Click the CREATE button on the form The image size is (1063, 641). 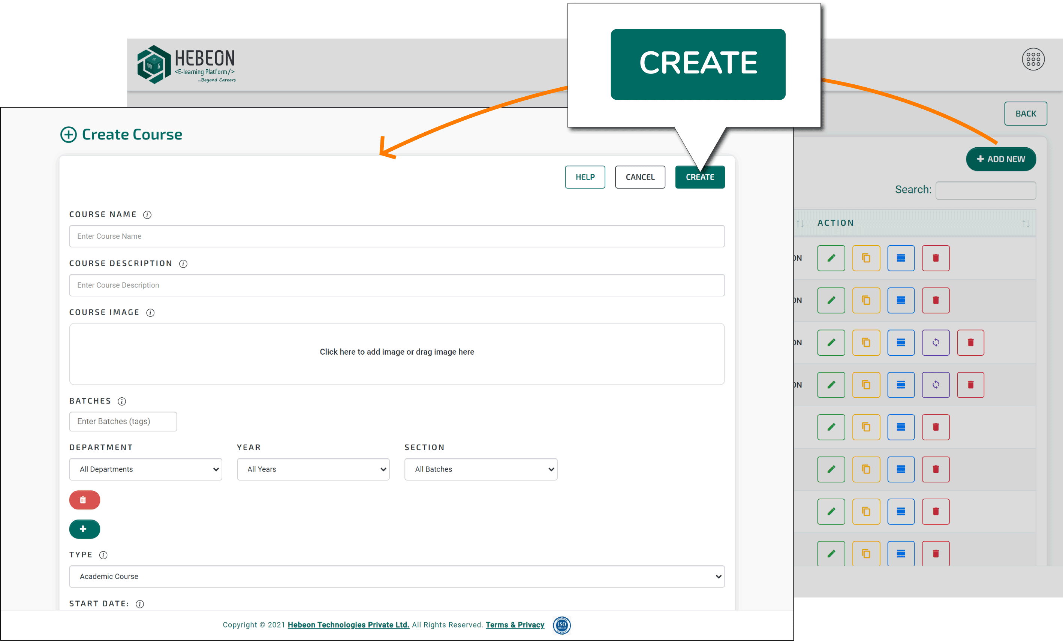[700, 177]
